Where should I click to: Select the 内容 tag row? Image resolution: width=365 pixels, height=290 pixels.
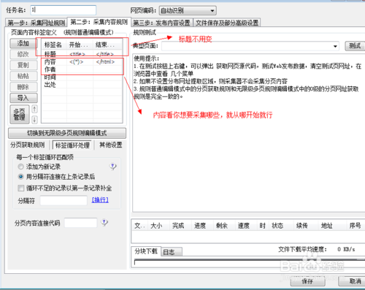point(82,62)
